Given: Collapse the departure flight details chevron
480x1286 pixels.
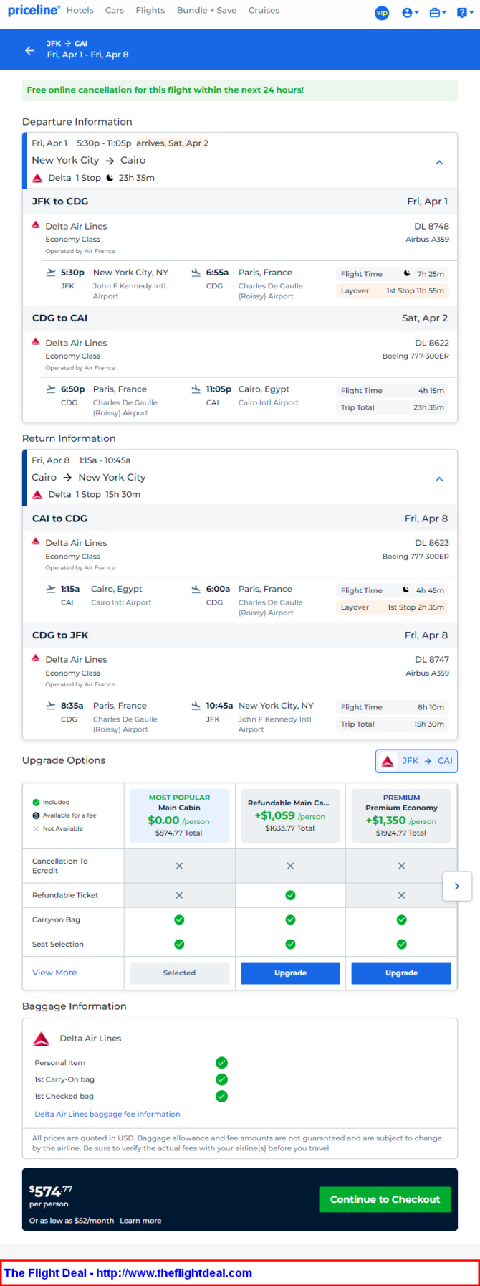Looking at the screenshot, I should coord(439,162).
